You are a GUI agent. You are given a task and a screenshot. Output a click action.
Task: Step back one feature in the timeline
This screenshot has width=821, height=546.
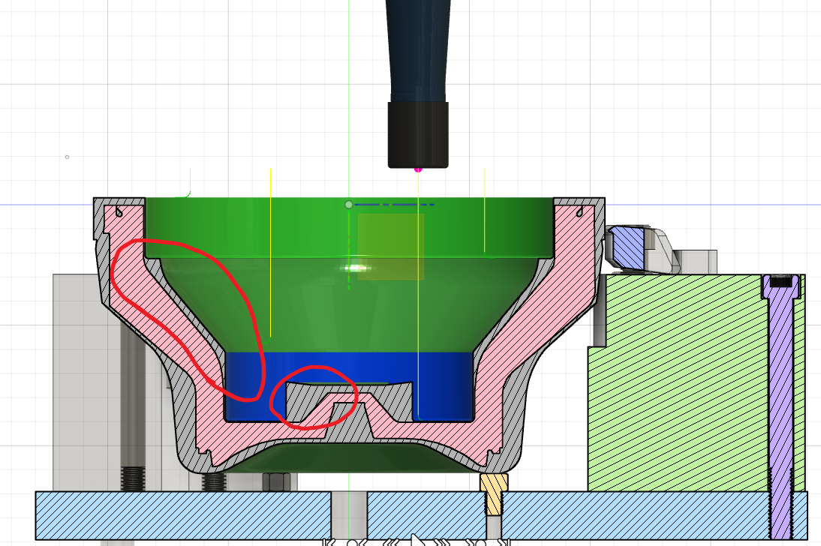click(x=363, y=541)
